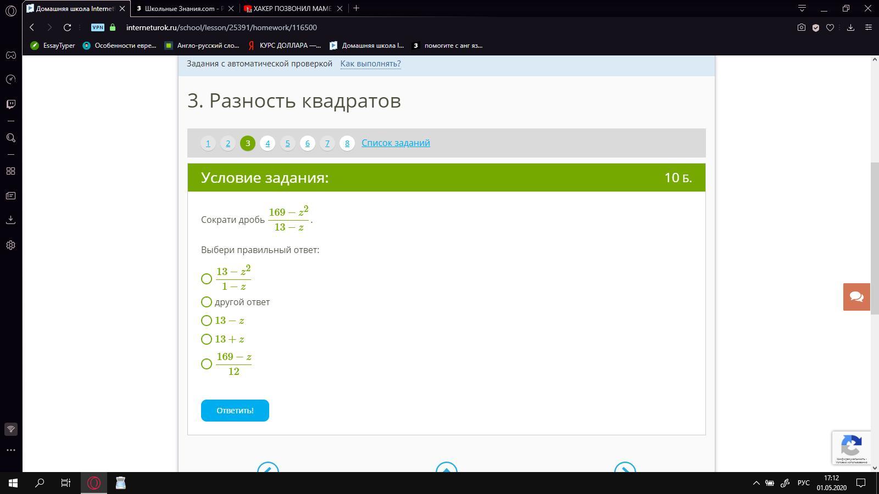Image resolution: width=879 pixels, height=494 pixels.
Task: Open Windows notification center
Action: (861, 483)
